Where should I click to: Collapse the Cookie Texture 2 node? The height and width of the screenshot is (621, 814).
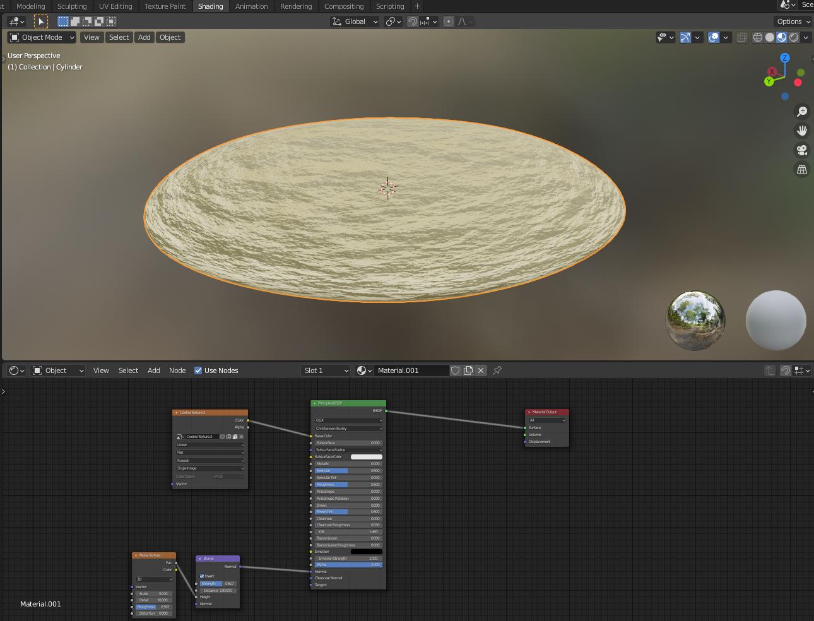point(176,413)
